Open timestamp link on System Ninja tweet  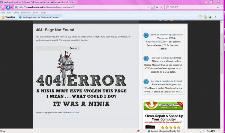pos(163,58)
